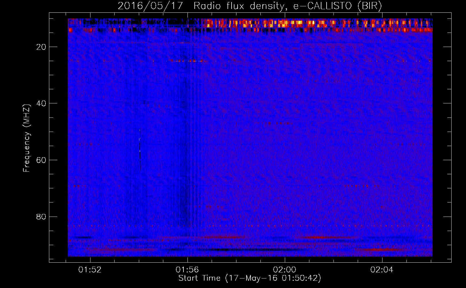Click the 60 MHz frequency tick label

coord(41,160)
